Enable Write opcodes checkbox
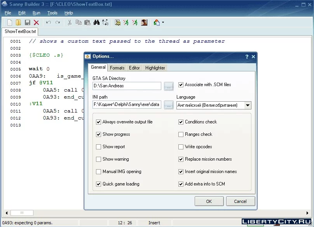The height and width of the screenshot is (227, 314). pyautogui.click(x=181, y=147)
